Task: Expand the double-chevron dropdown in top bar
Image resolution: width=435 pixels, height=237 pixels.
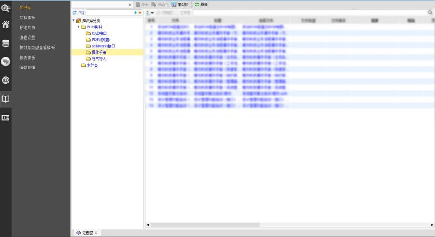Action: (x=130, y=5)
